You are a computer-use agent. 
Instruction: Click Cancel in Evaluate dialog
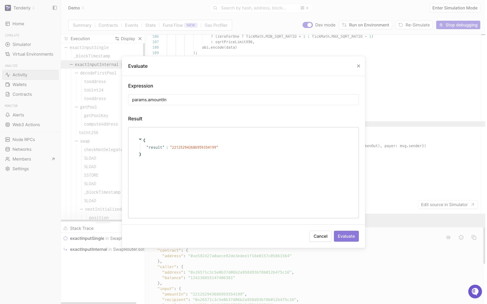click(321, 236)
